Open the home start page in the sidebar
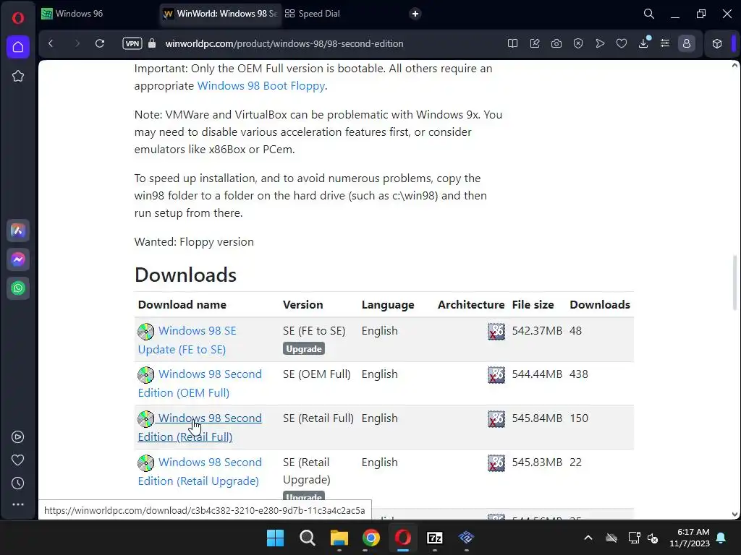The height and width of the screenshot is (555, 741). pos(18,47)
